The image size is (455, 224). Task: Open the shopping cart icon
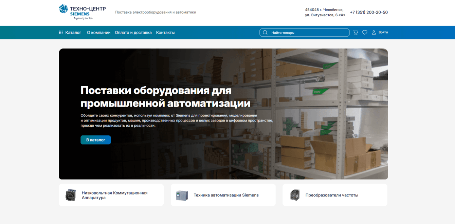pos(356,32)
